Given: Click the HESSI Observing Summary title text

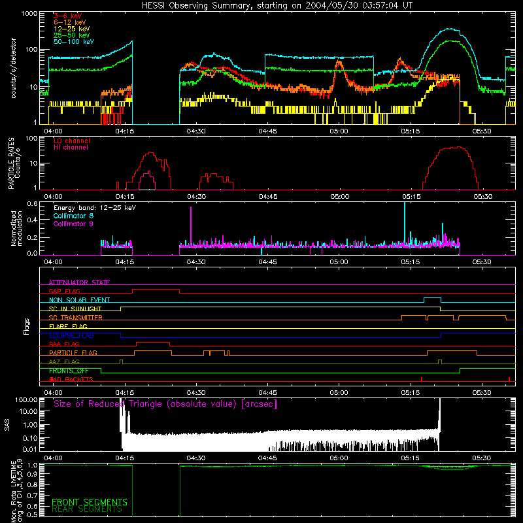Looking at the screenshot, I should pyautogui.click(x=277, y=6).
